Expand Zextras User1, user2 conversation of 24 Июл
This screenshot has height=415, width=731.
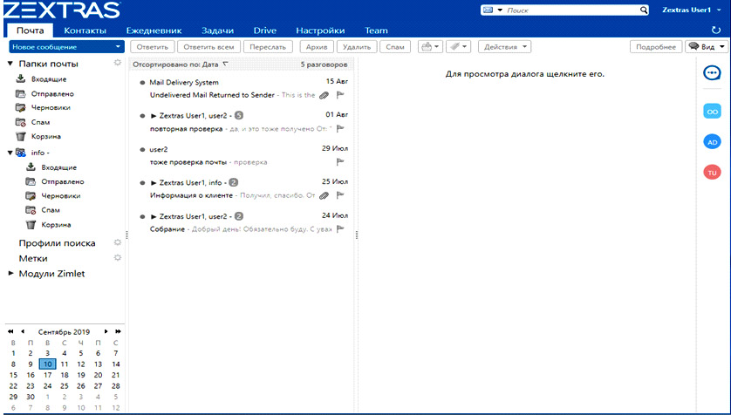point(154,216)
